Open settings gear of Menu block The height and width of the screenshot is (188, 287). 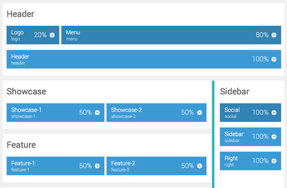click(x=274, y=35)
